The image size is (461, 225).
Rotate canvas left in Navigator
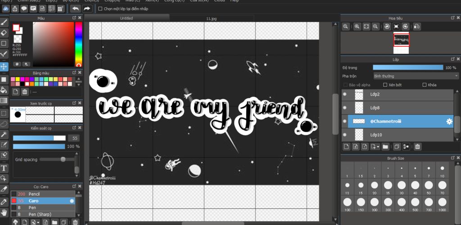387,26
